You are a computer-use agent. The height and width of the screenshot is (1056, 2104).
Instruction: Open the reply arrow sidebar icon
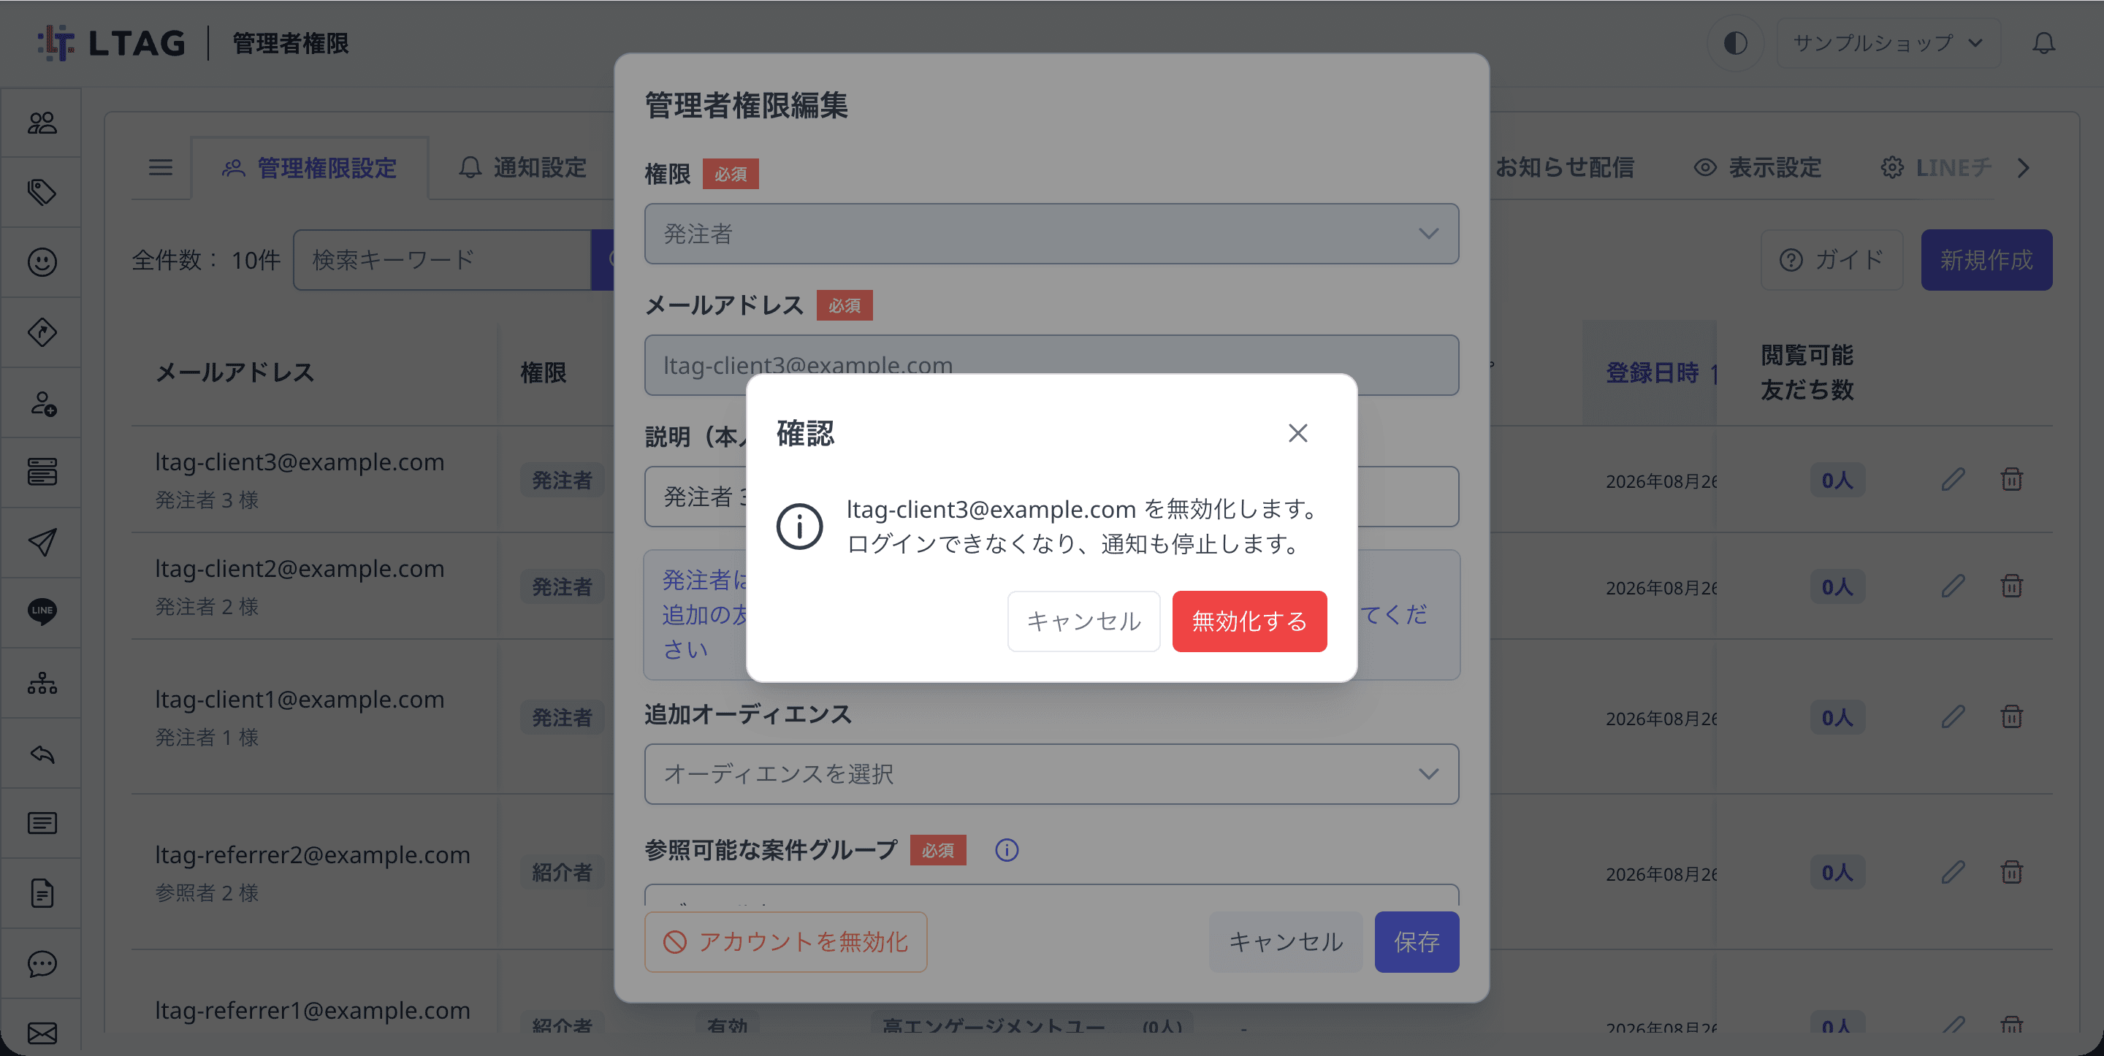[42, 753]
